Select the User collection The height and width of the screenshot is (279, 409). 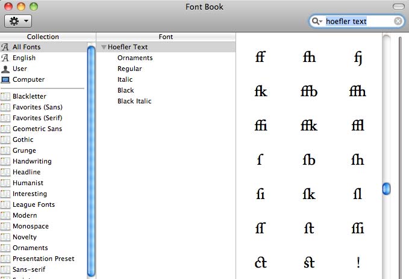pyautogui.click(x=43, y=69)
